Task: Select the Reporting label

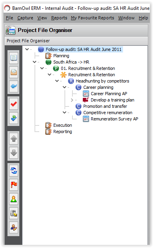Action: [x=63, y=132]
